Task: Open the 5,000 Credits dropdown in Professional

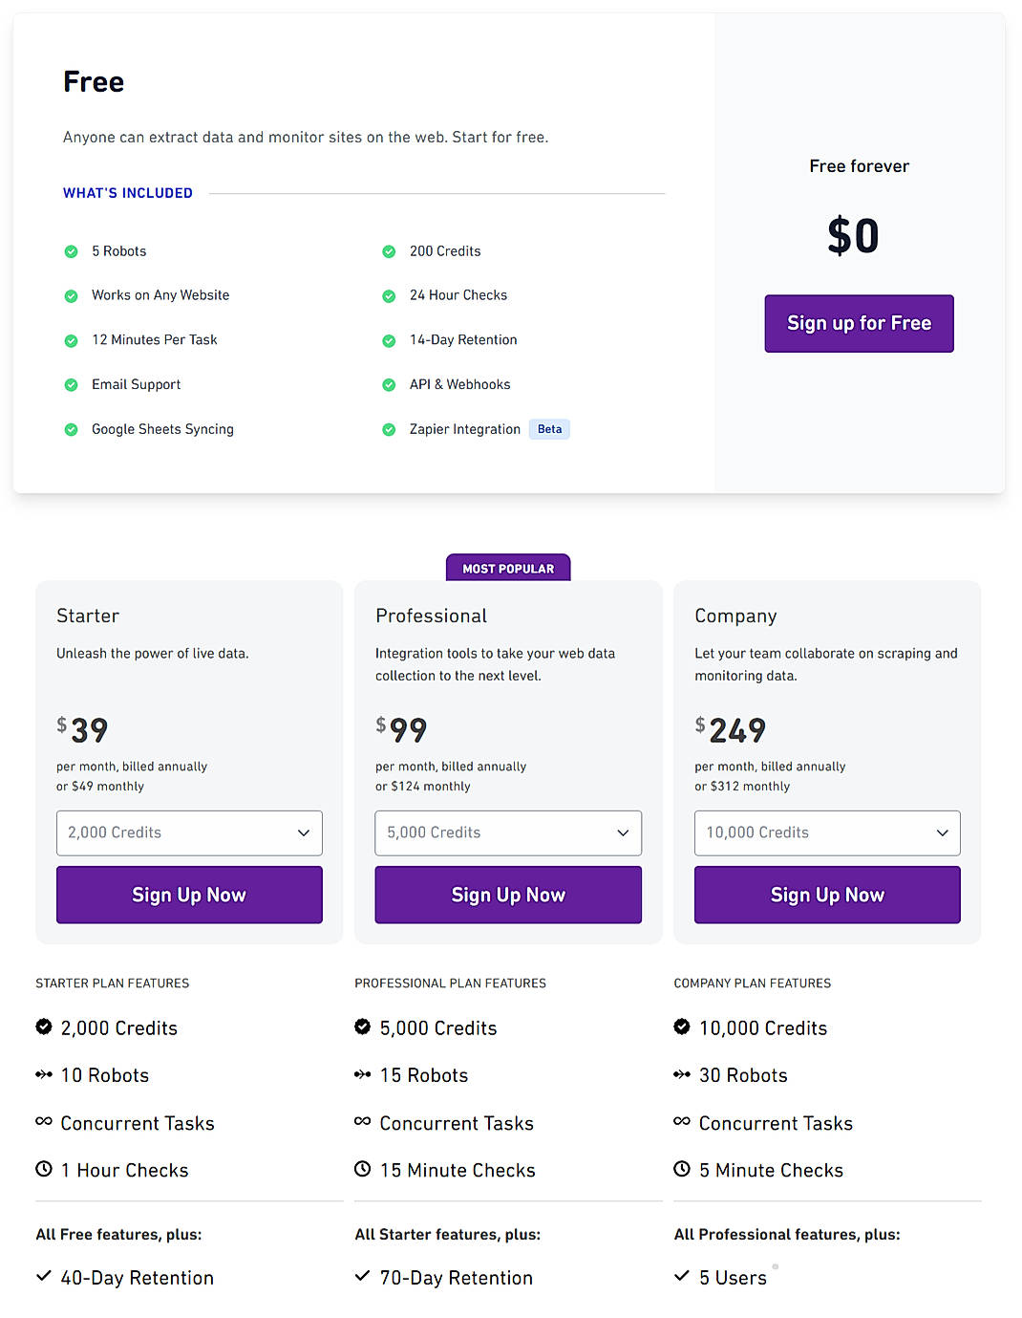Action: [507, 832]
